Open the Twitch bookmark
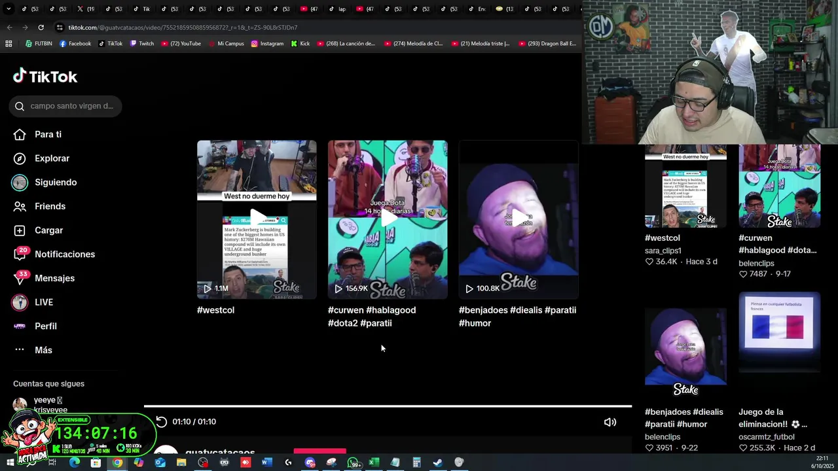 142,44
